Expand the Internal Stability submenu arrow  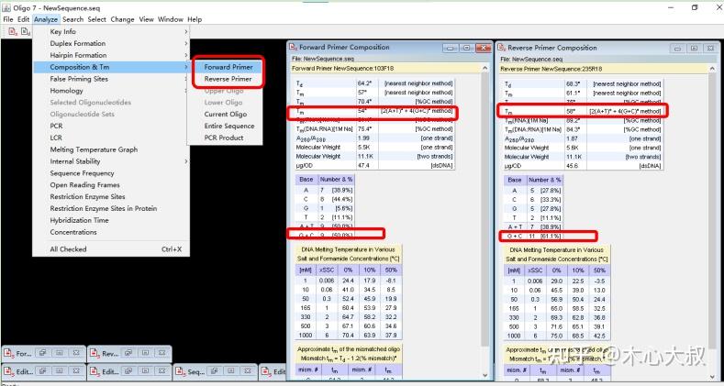[186, 161]
